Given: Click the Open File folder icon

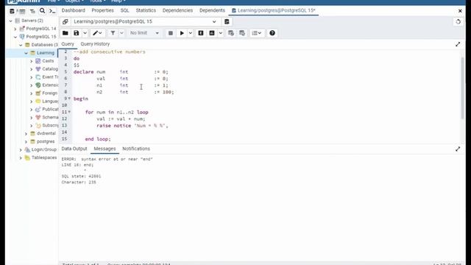Looking at the screenshot, I should tap(65, 33).
